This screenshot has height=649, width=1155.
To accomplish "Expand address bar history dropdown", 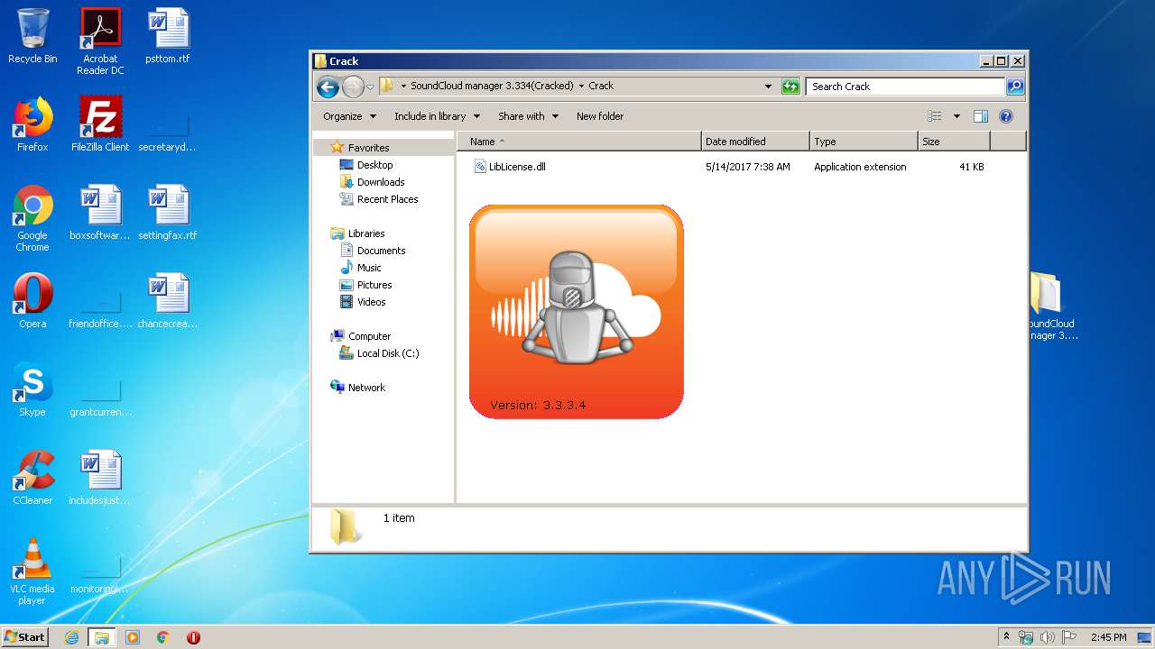I will 768,87.
